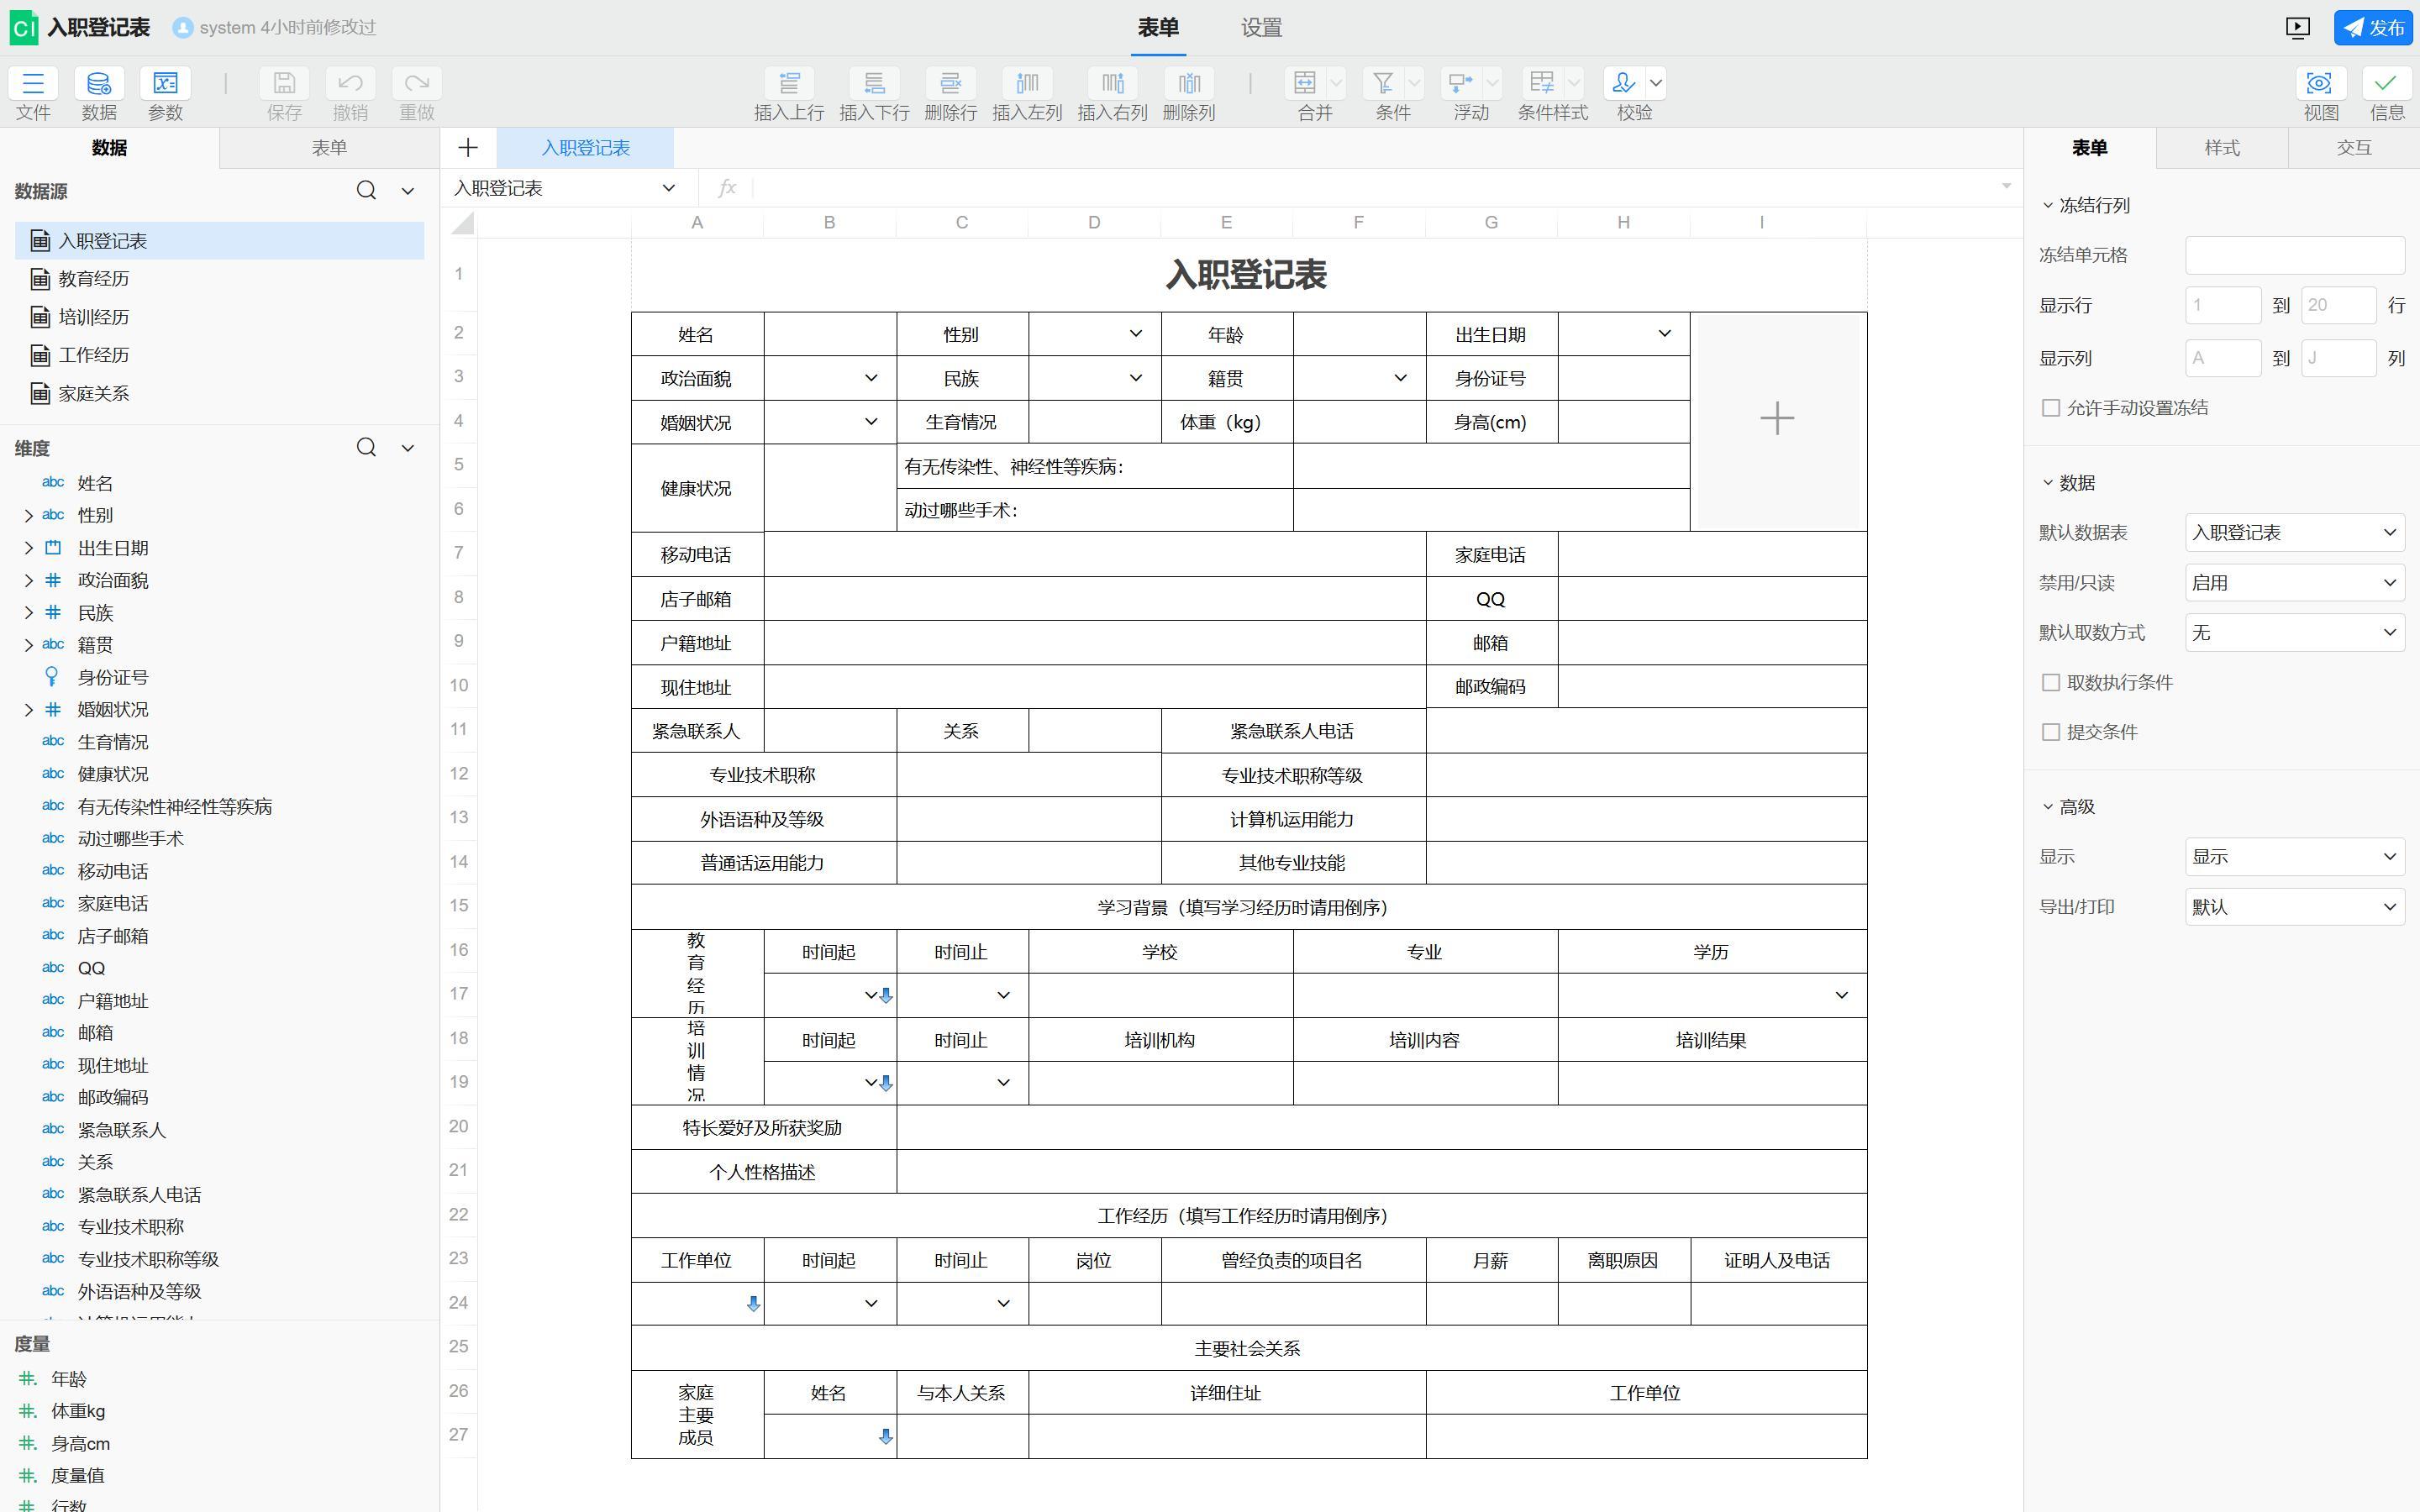Click the 冻结单元格 input field
Screen dimensions: 2420x1512
(2294, 255)
